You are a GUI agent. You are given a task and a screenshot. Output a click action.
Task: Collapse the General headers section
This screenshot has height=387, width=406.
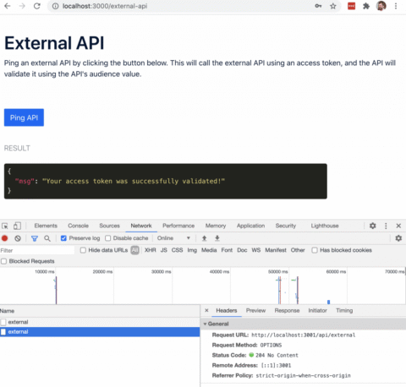click(206, 324)
